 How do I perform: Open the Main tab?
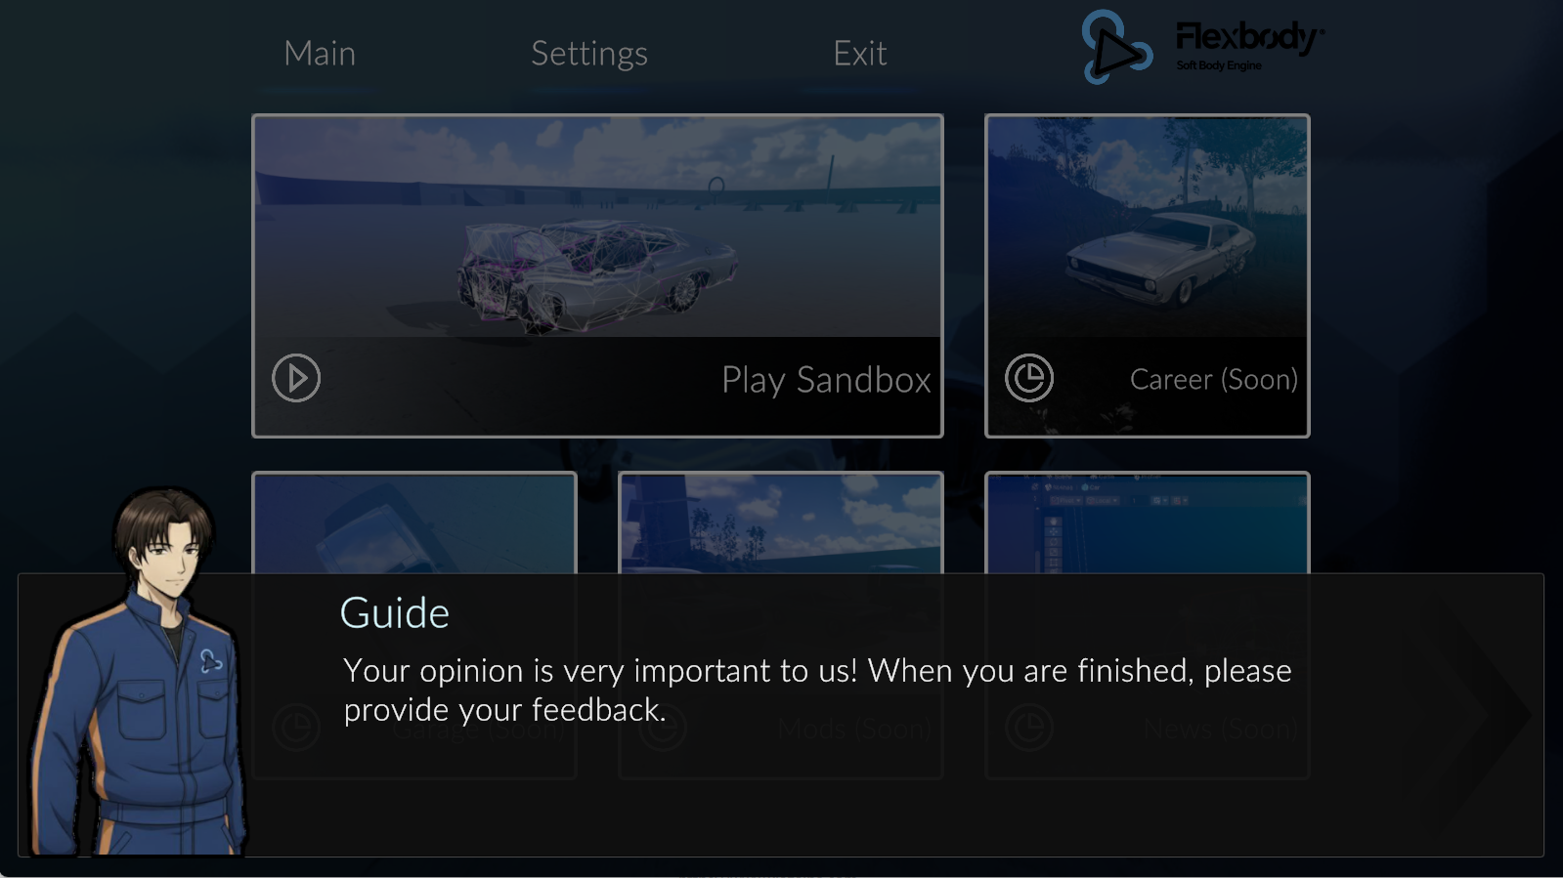320,54
